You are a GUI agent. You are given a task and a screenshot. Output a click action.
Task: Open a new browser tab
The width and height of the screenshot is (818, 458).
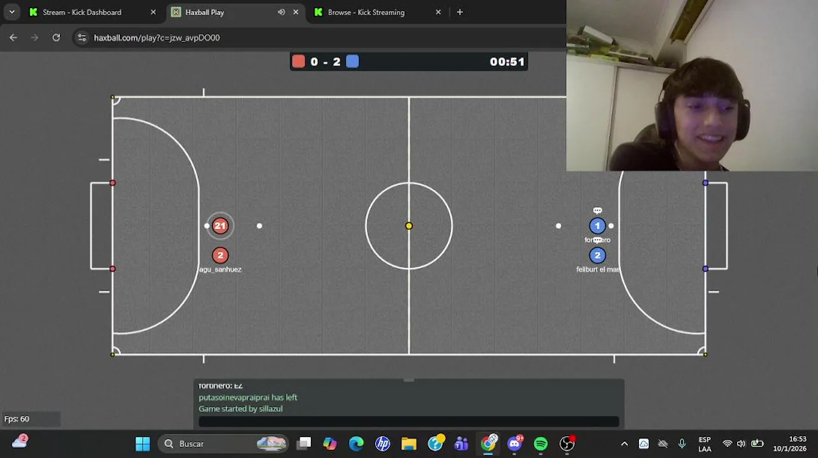(x=459, y=12)
